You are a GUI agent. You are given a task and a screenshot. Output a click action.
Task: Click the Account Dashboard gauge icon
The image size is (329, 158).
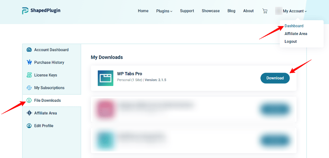pyautogui.click(x=29, y=50)
